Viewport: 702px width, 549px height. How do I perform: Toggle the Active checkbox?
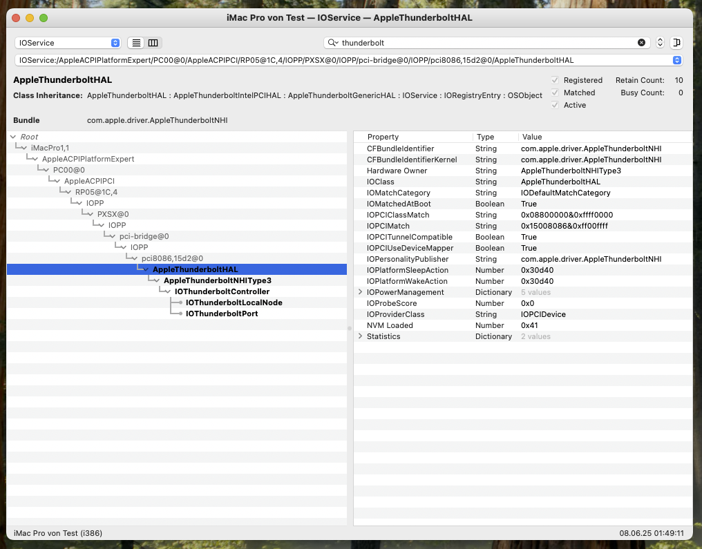pos(555,105)
